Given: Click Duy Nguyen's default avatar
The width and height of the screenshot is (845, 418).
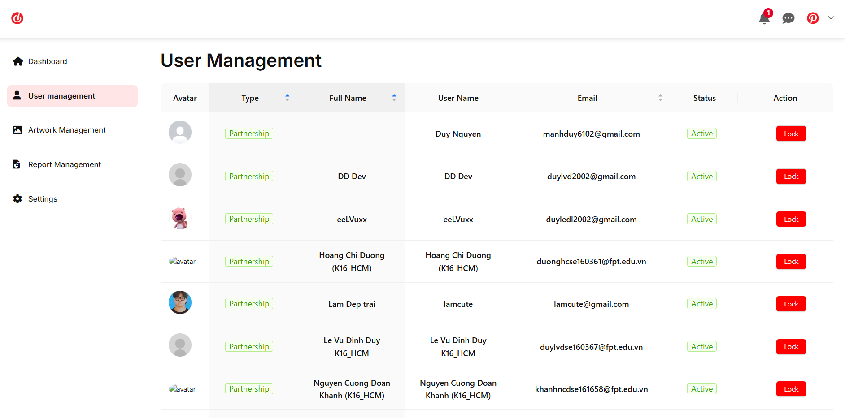Looking at the screenshot, I should click(180, 132).
